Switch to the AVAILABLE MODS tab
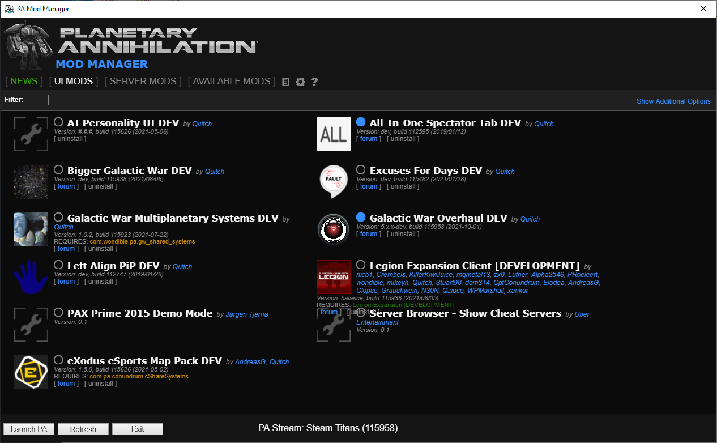The width and height of the screenshot is (717, 443). point(232,82)
